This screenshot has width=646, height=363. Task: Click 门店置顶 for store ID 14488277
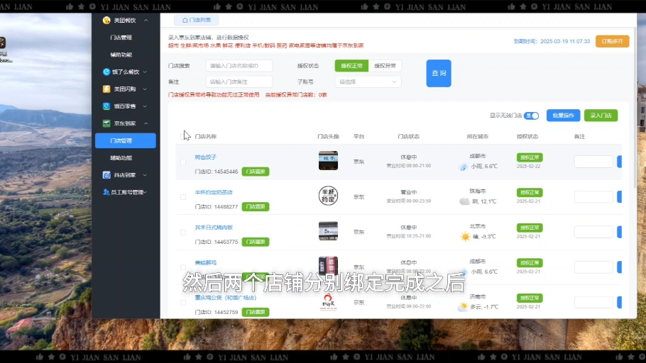[x=256, y=206]
